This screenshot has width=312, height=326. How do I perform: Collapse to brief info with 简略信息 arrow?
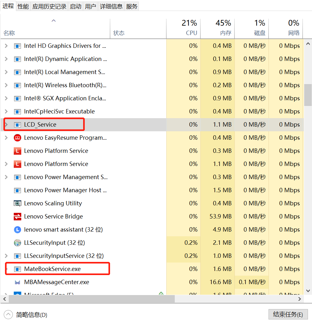coord(8,314)
